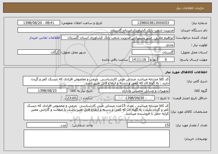Click the شماره نیاز field 1298003813000053

[x=153, y=23]
